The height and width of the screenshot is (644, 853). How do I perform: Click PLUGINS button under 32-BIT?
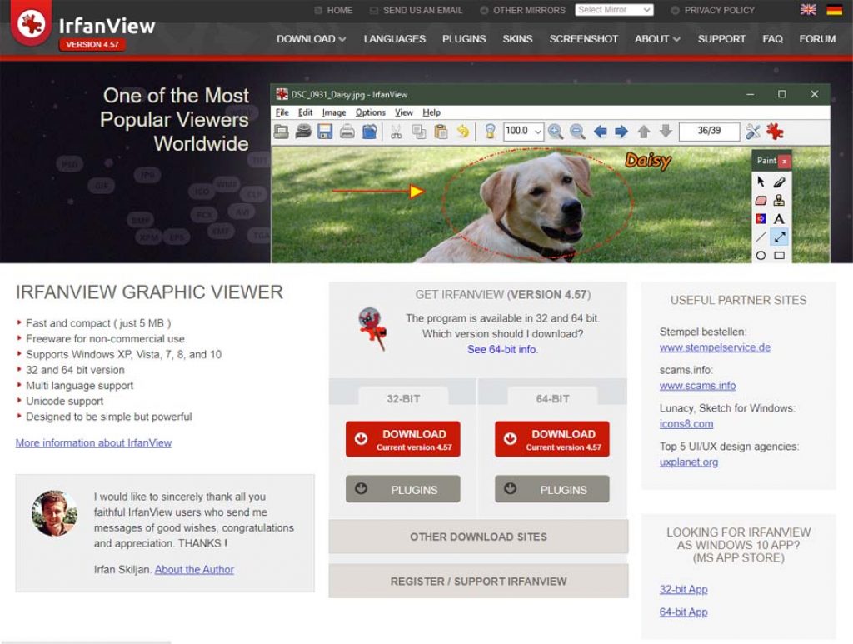[402, 489]
